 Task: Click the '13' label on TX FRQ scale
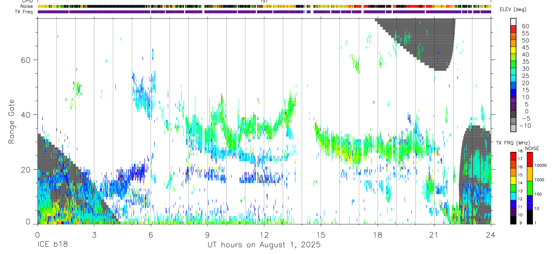[x=521, y=191]
